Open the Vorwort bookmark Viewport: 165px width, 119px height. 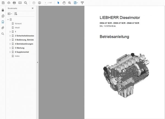tap(18, 24)
